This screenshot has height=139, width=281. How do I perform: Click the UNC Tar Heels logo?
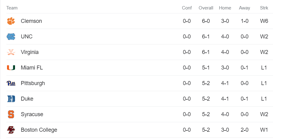(x=11, y=37)
